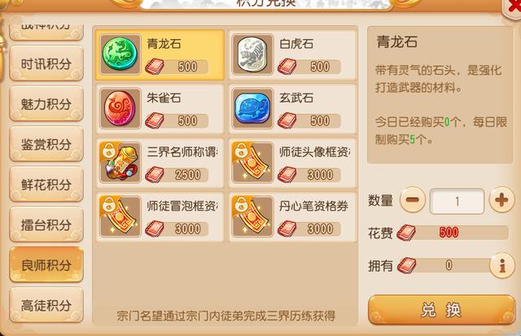Switch to the 擂台积分 tab
Viewport: 521px width, 336px height.
point(46,225)
